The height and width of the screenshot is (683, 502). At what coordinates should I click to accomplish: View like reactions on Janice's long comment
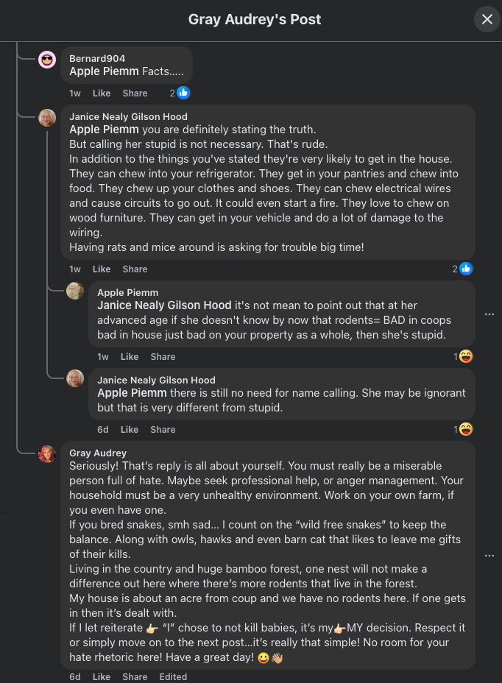tap(462, 269)
